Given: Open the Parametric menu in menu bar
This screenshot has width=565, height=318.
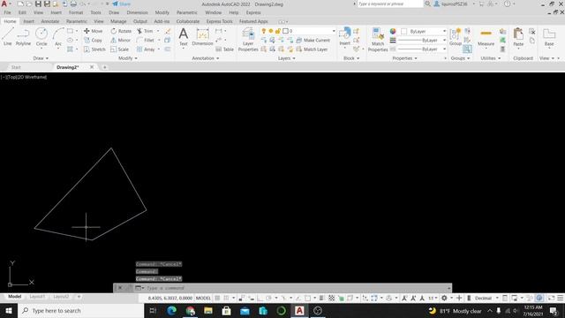Looking at the screenshot, I should [186, 12].
